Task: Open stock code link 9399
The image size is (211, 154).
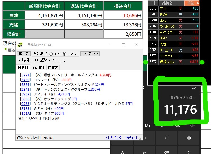Action: click(25, 85)
